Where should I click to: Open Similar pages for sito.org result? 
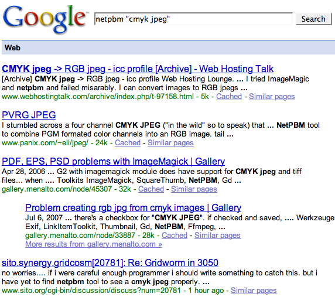point(254,291)
